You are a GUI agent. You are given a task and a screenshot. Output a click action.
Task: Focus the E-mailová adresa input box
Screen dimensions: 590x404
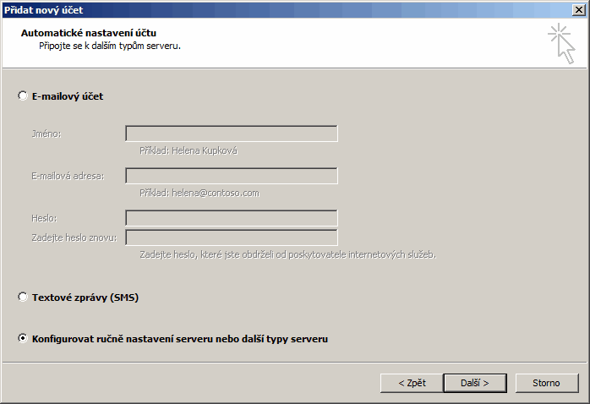[x=232, y=176]
